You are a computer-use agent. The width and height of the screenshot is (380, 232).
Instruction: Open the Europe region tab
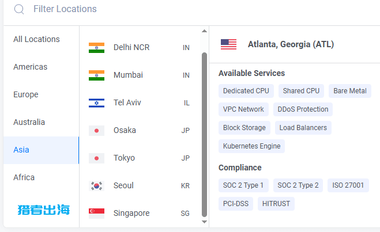coord(42,94)
